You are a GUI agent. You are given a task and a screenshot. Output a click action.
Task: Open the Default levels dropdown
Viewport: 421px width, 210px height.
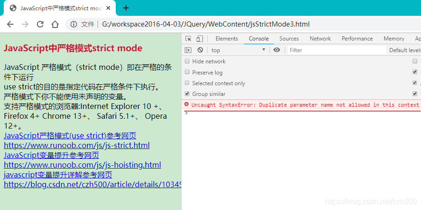coord(405,50)
